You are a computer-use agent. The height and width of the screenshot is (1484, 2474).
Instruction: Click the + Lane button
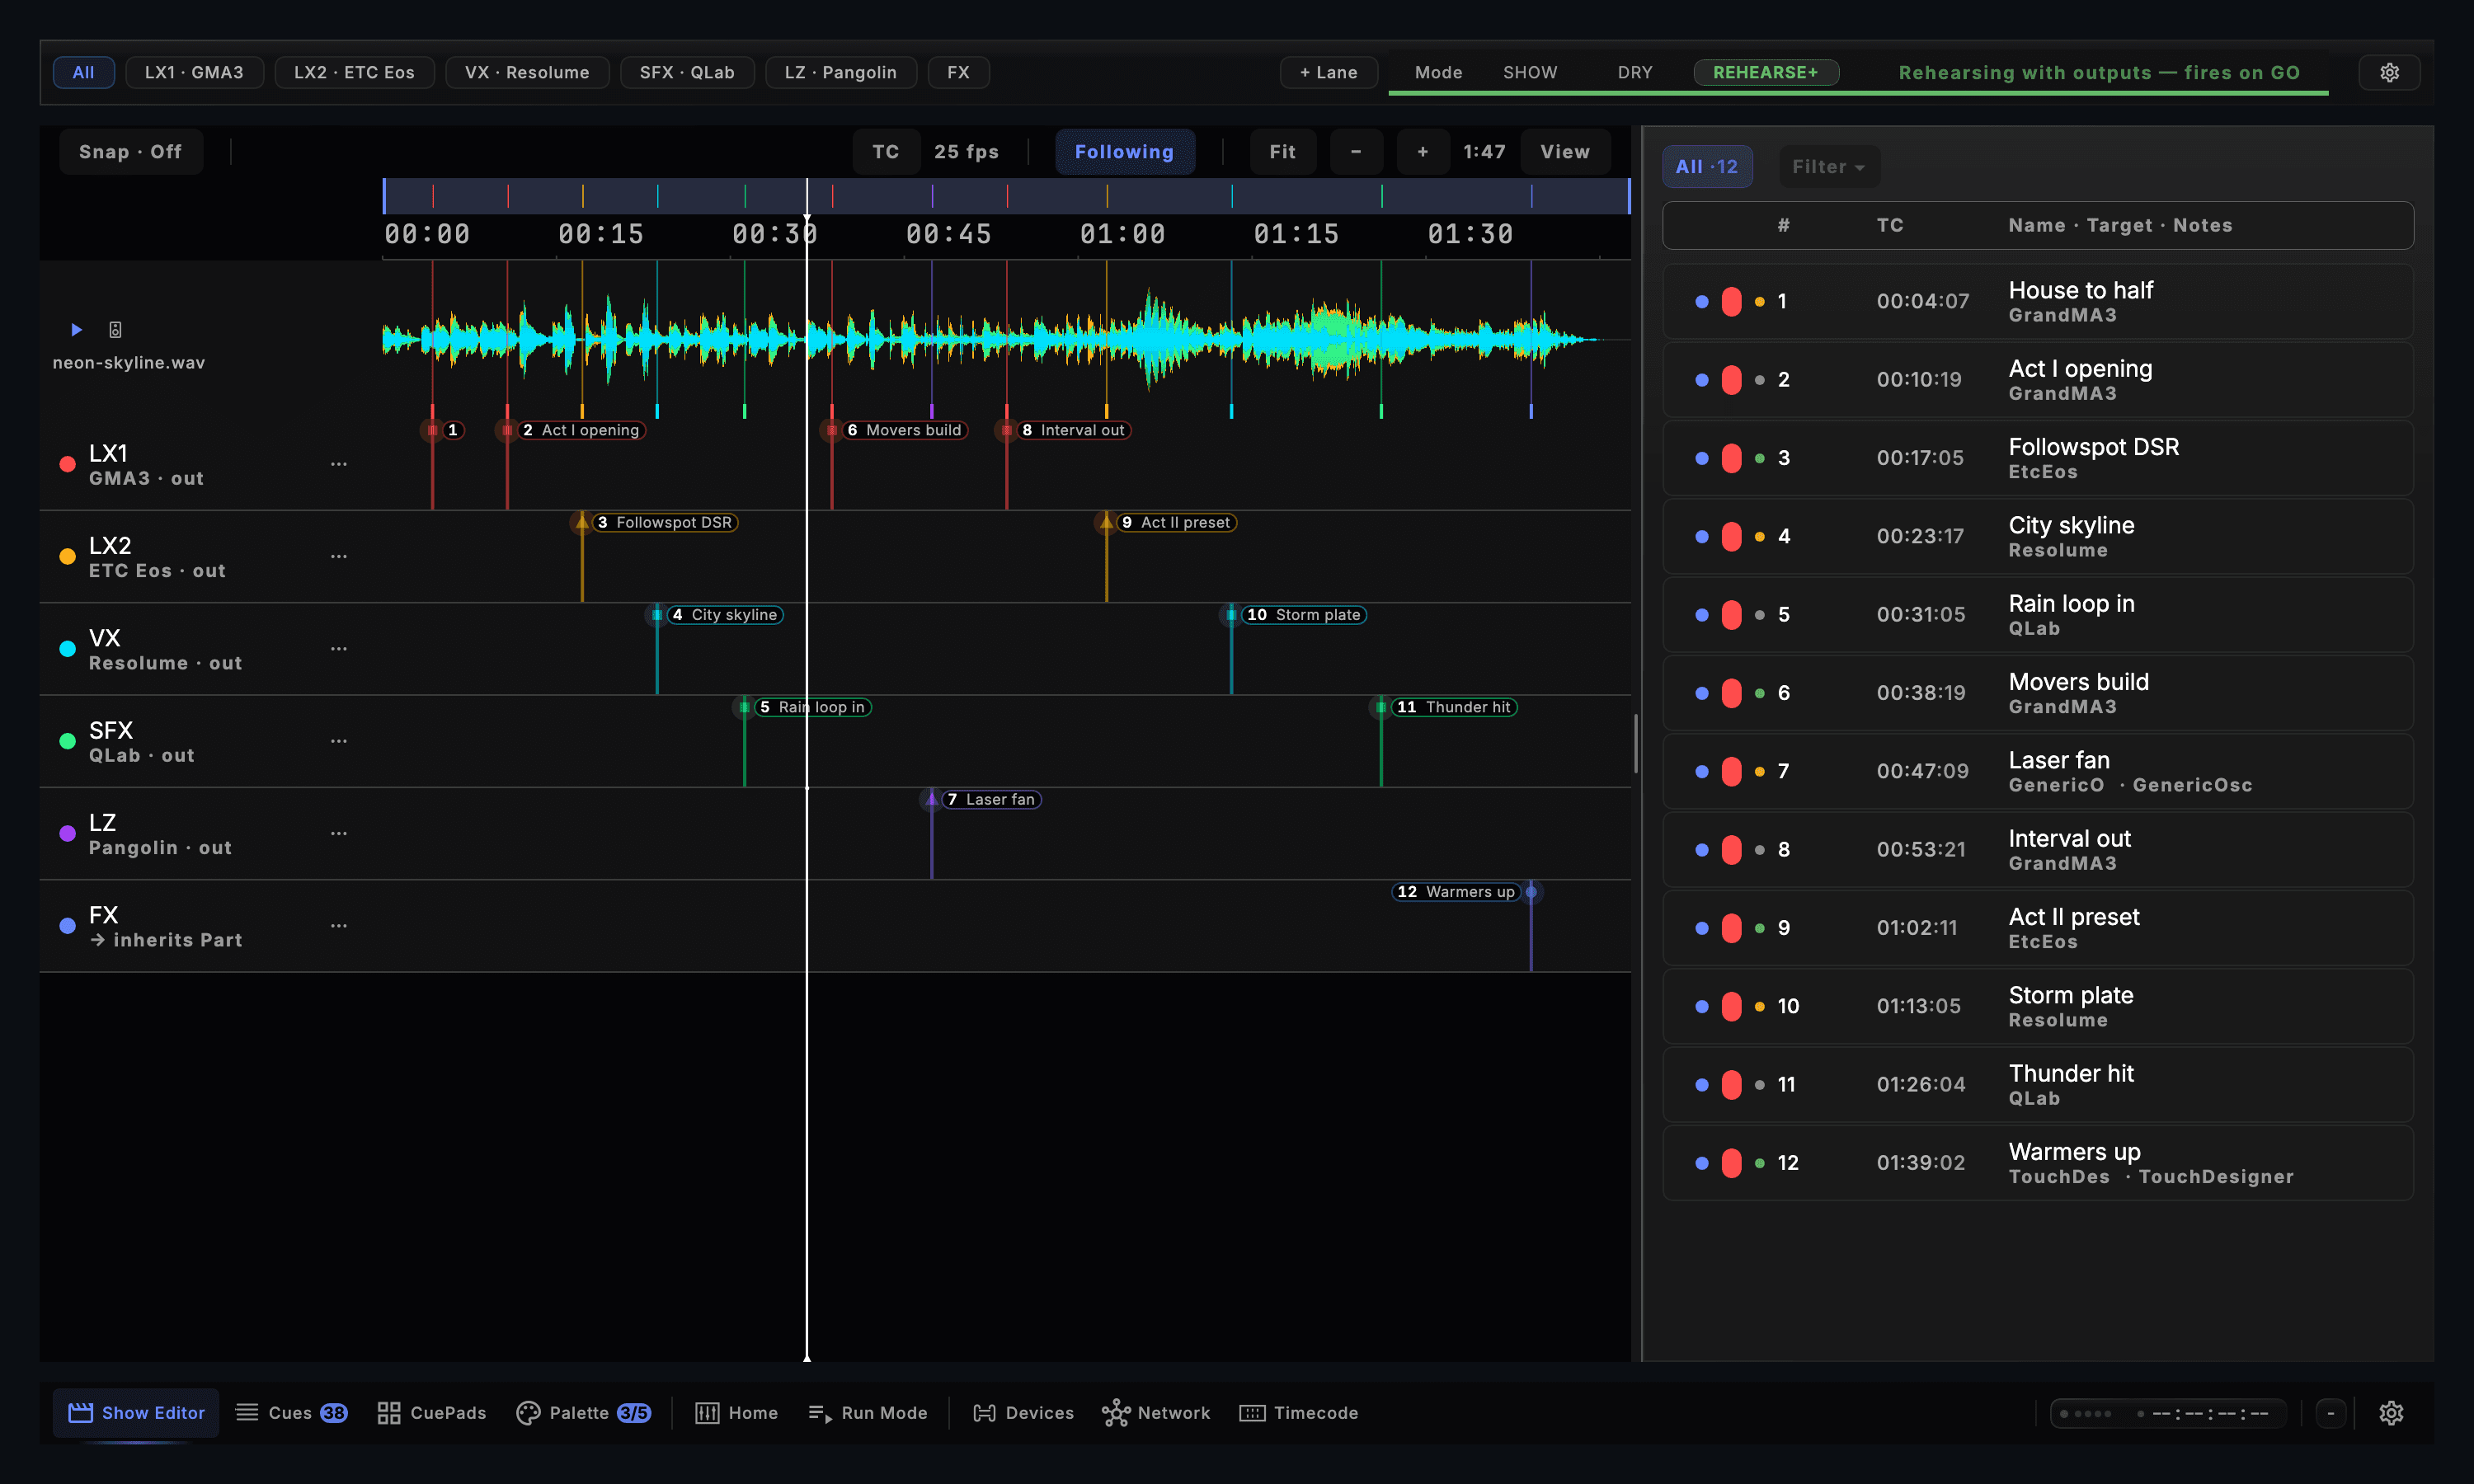(1328, 72)
